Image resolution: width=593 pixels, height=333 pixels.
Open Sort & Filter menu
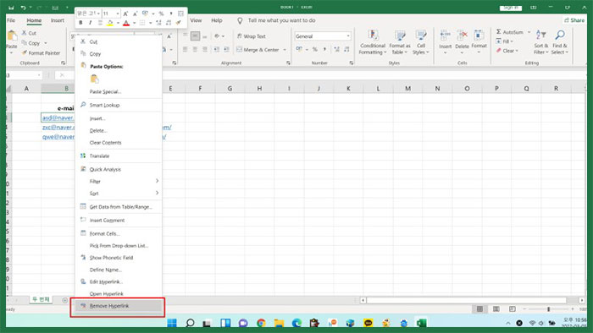pos(540,42)
